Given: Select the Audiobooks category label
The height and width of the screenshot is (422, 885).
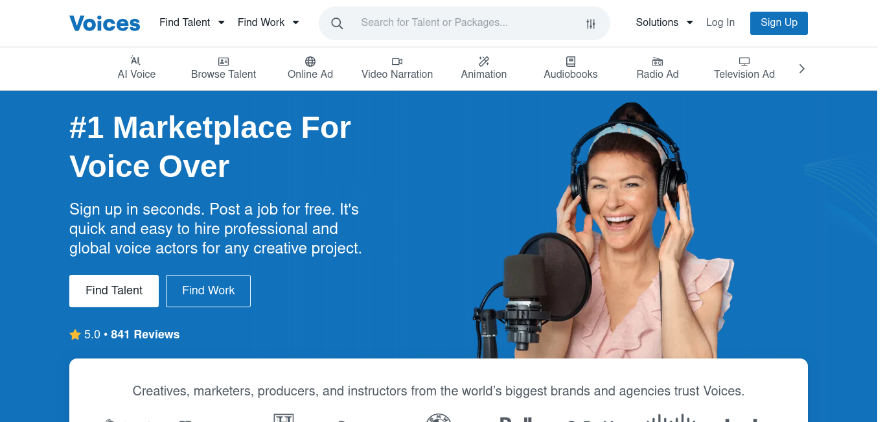Looking at the screenshot, I should [571, 74].
